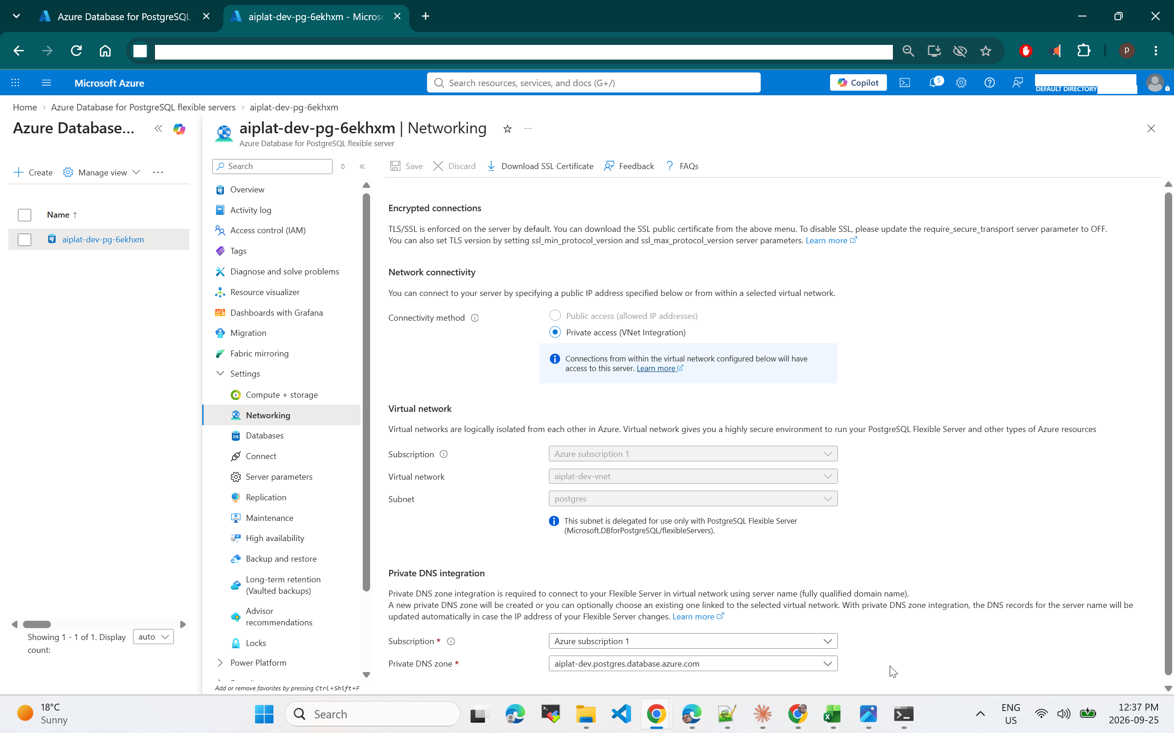Open the Private DNS zone dropdown
Viewport: 1174px width, 733px height.
tap(693, 664)
